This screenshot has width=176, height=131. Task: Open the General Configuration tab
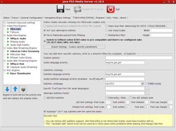tap(32, 18)
